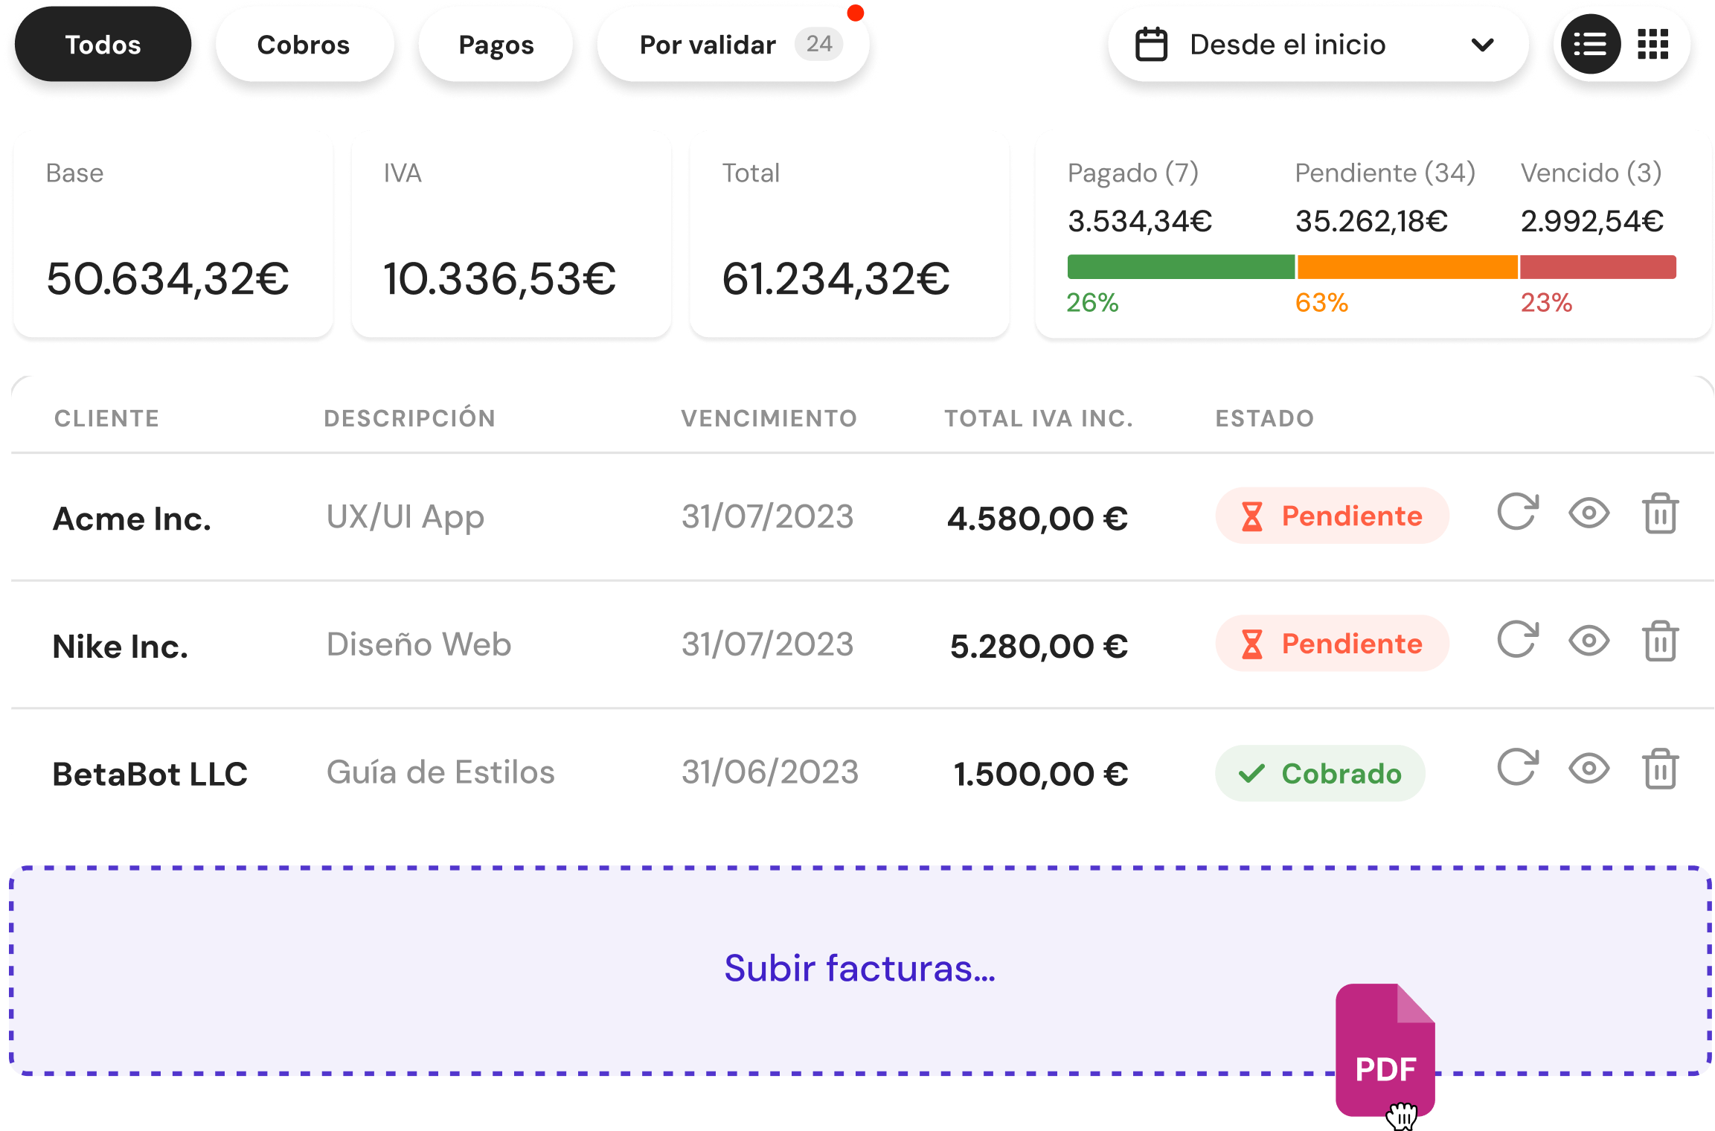Select the Pagos tab
The height and width of the screenshot is (1131, 1715).
(x=496, y=45)
